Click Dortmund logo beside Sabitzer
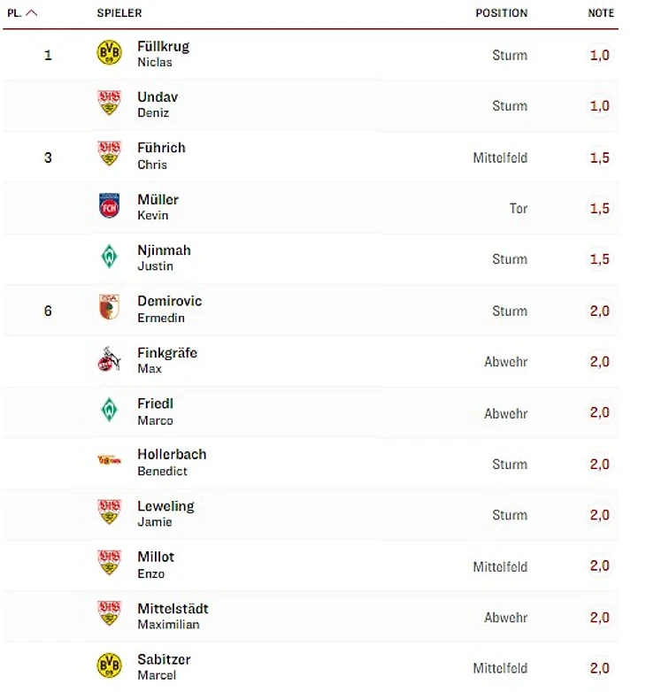The width and height of the screenshot is (646, 692). click(109, 666)
